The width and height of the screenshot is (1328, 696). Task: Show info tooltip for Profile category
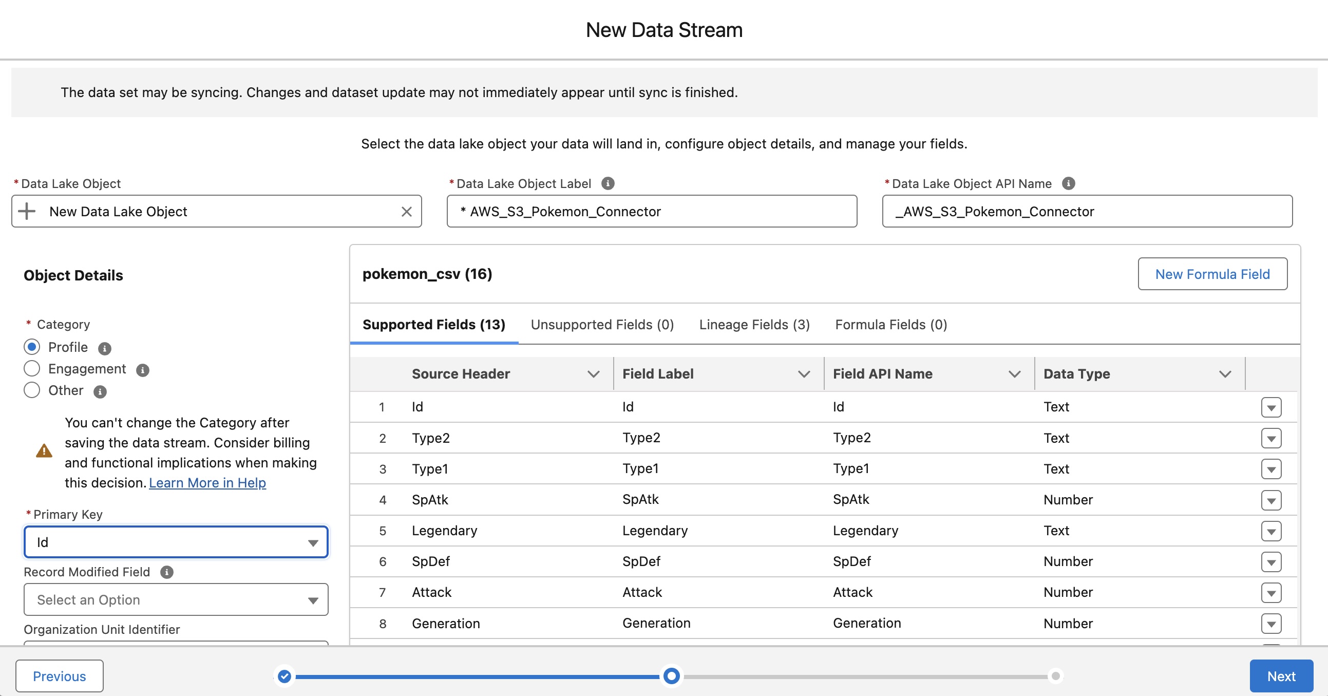[x=105, y=349]
